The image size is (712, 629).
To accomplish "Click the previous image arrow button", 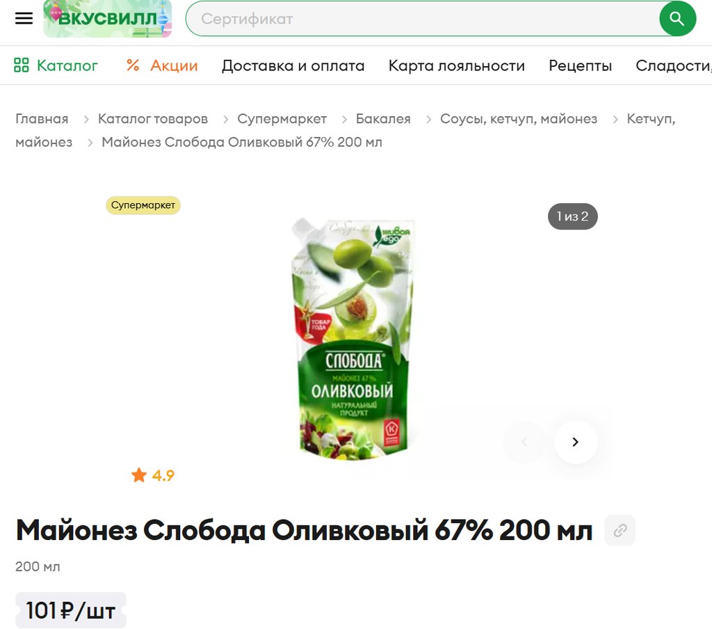I will (x=524, y=442).
